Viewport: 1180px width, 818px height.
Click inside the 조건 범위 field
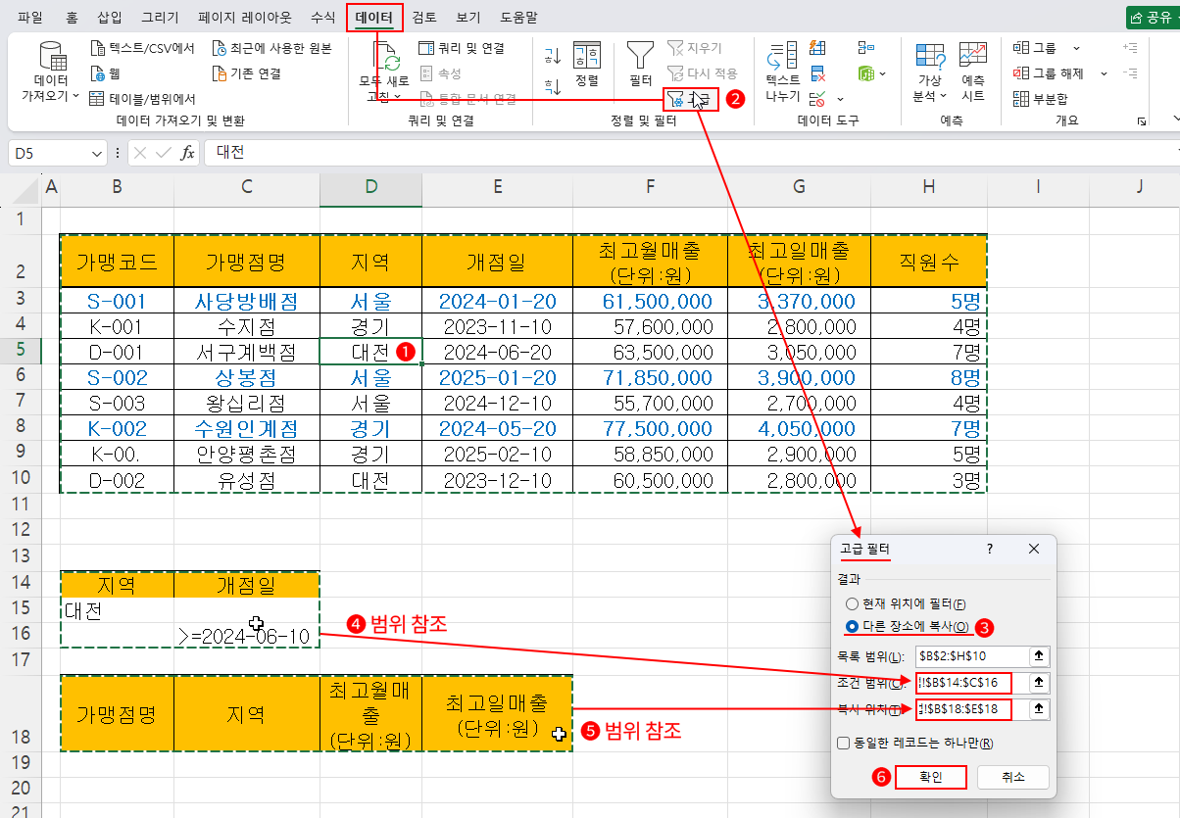(x=971, y=682)
